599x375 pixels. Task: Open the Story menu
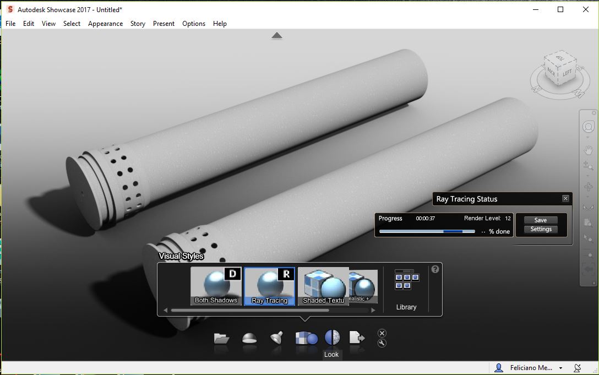click(x=137, y=24)
